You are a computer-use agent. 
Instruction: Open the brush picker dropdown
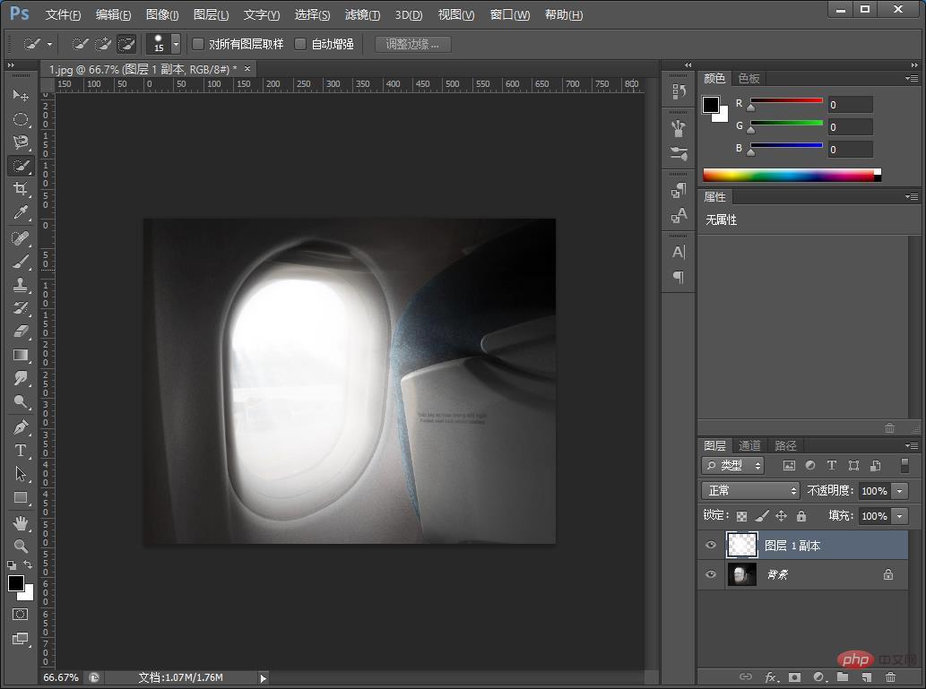[x=176, y=44]
